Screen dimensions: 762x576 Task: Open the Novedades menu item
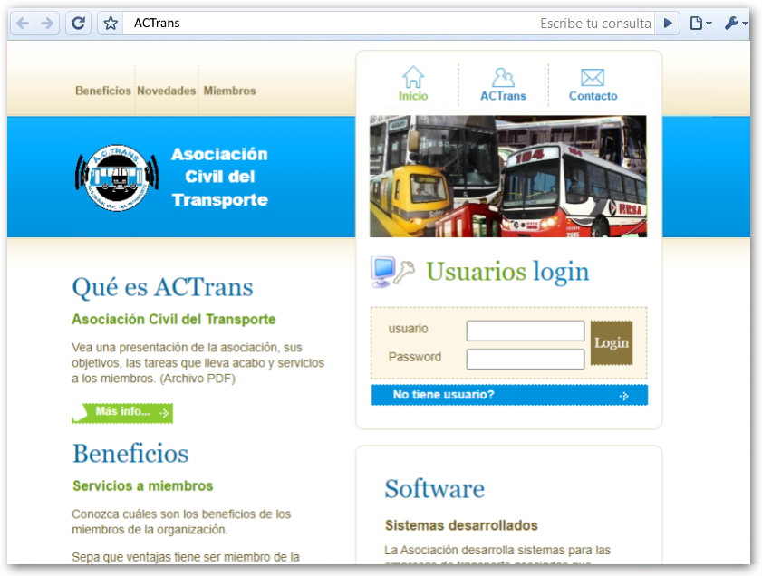[166, 91]
